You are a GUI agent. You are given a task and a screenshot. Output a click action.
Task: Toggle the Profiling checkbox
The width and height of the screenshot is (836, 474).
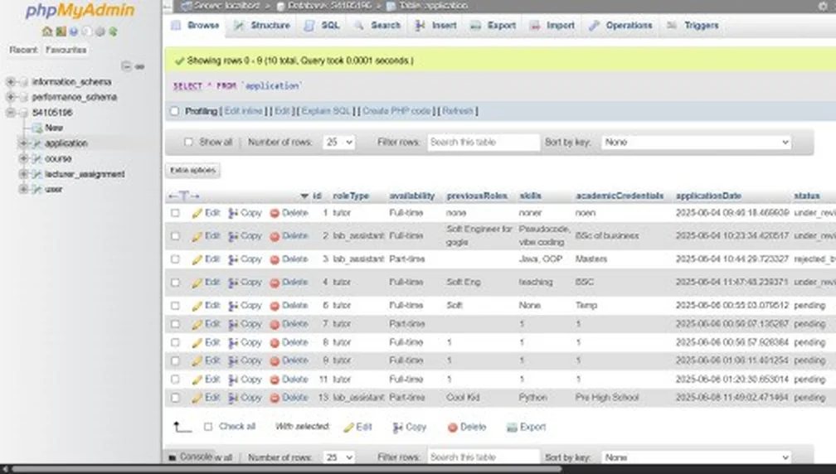click(x=174, y=111)
